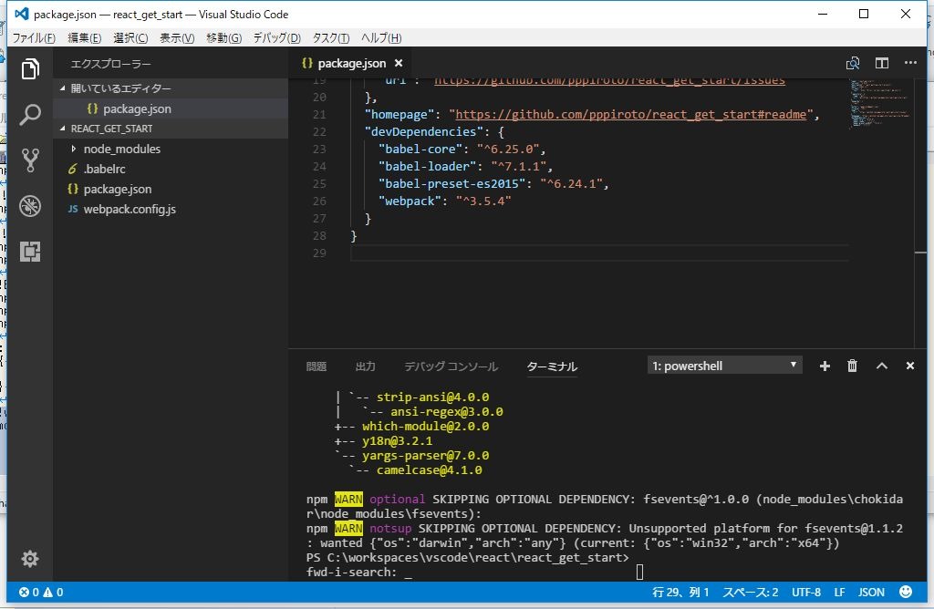Close the package.json editor tab

click(399, 63)
